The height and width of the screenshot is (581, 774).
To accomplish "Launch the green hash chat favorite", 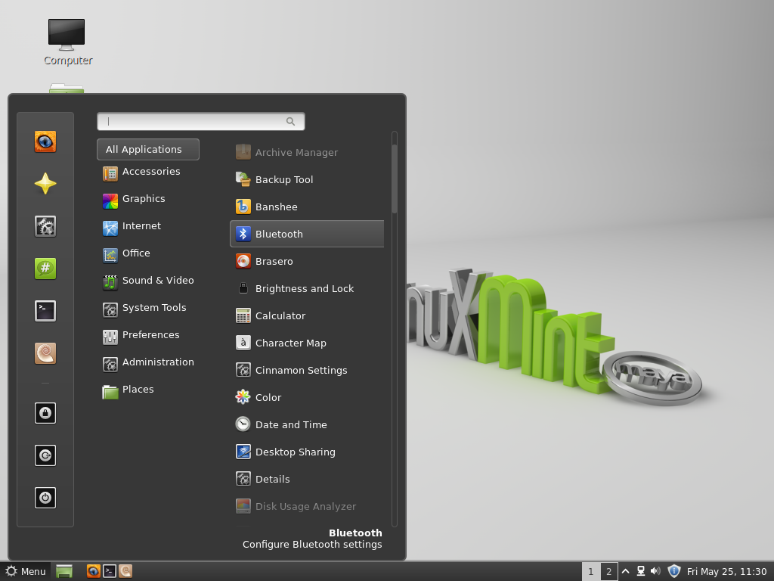I will (x=45, y=269).
